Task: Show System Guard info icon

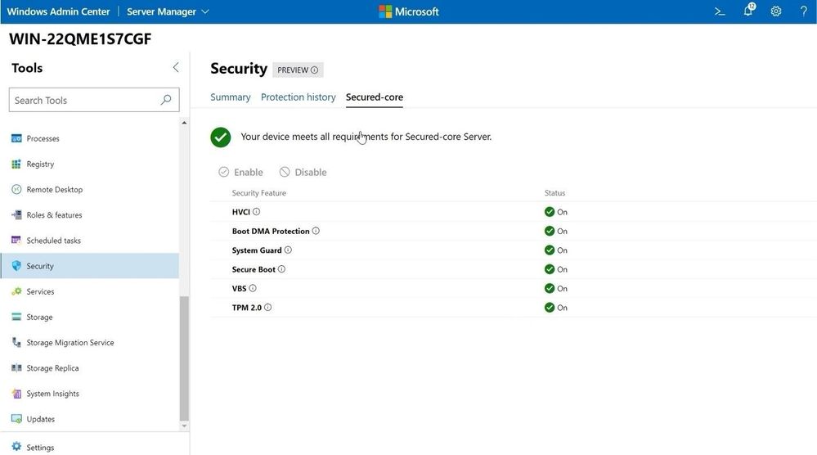Action: tap(288, 250)
